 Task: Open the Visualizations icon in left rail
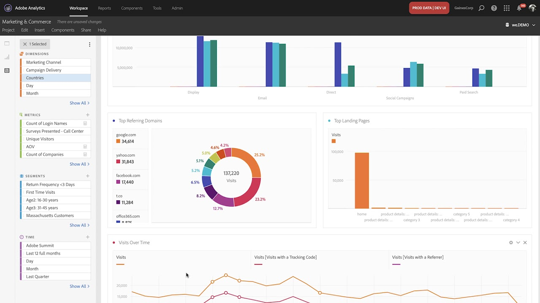[x=7, y=57]
